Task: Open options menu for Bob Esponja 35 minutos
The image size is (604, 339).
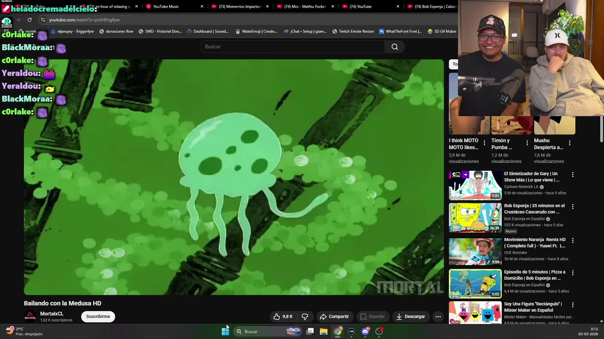Action: point(573,207)
